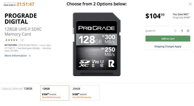The width and height of the screenshot is (194, 106).
Task: Close the options dialog with the X
Action: point(190,4)
